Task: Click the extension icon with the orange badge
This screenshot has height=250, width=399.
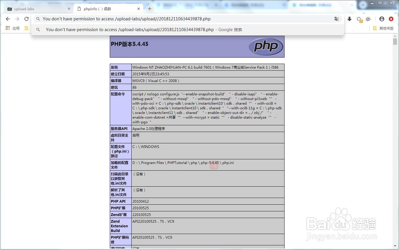Action: [x=359, y=19]
